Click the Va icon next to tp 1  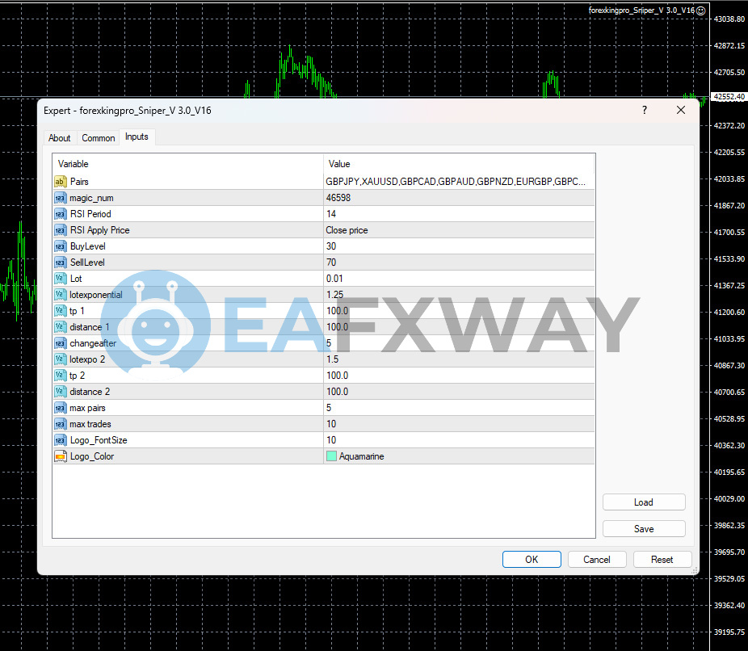pos(61,311)
